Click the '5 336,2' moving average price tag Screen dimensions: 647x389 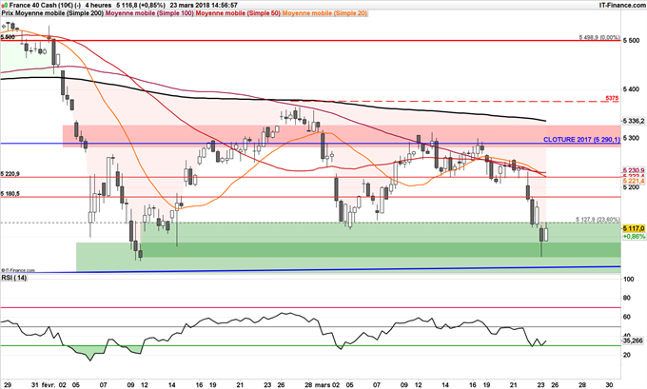pos(634,122)
